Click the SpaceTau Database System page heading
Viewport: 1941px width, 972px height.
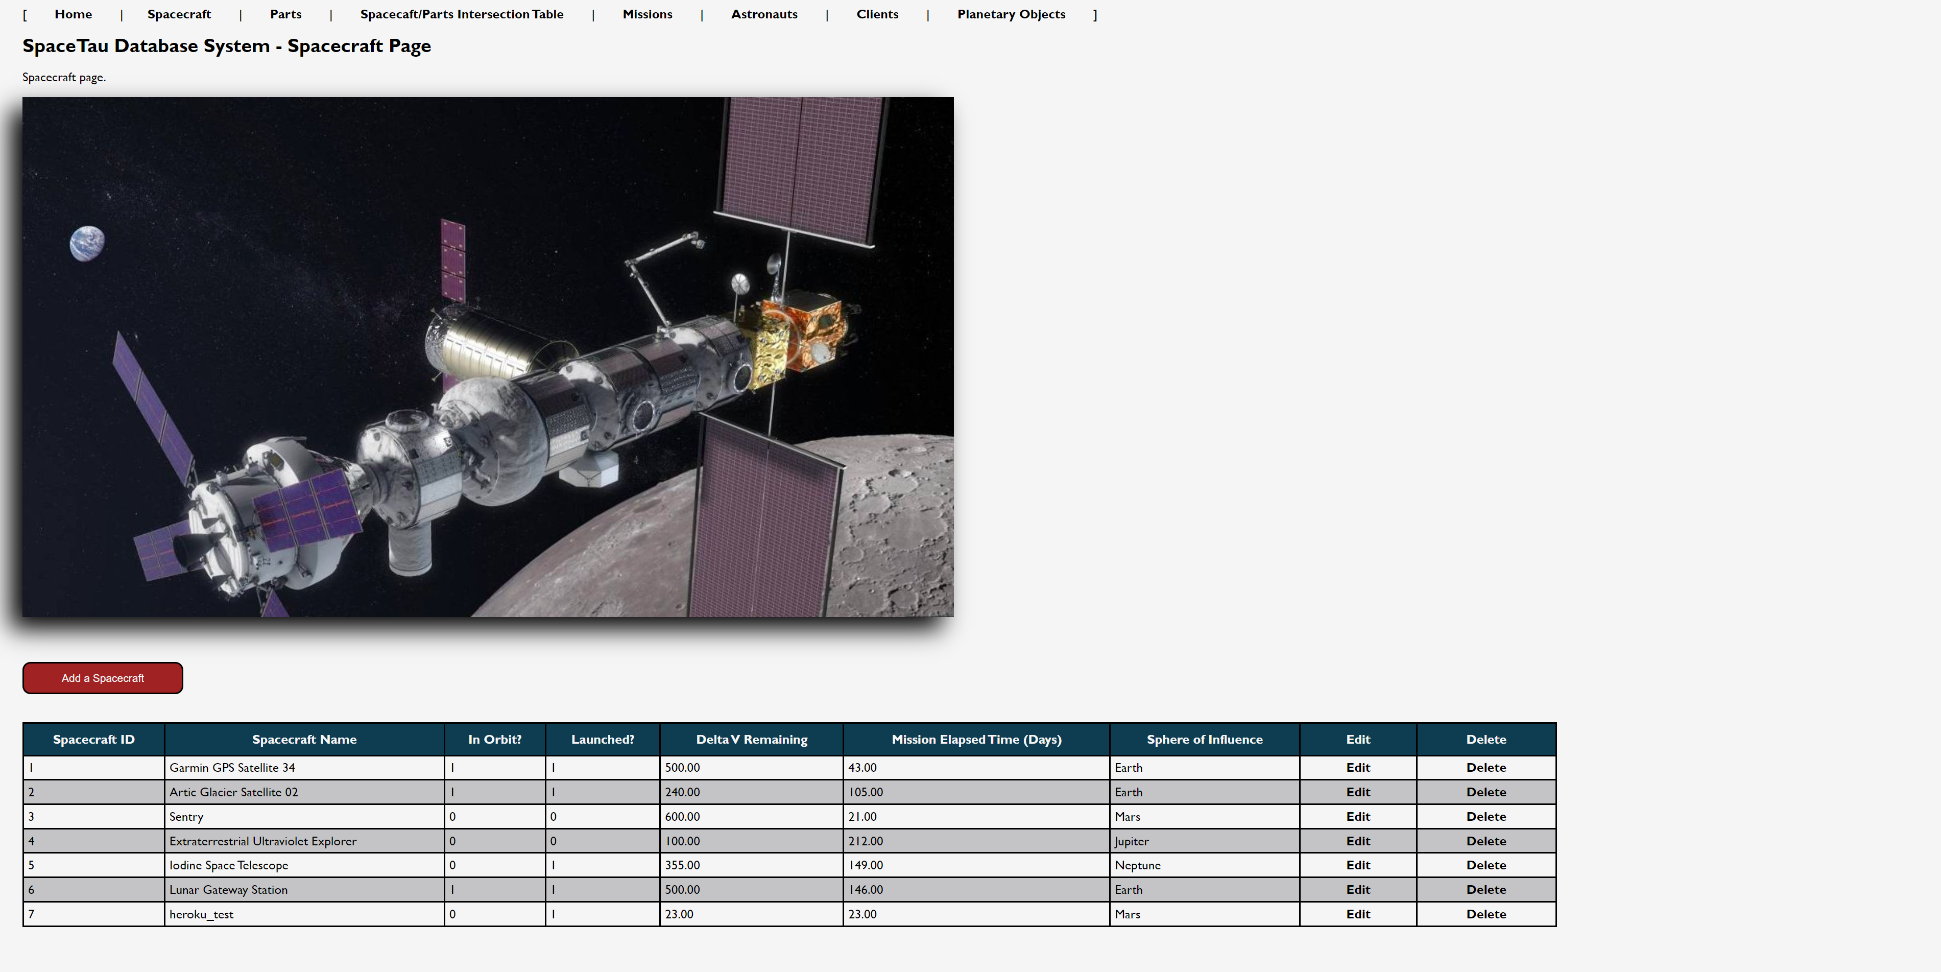(x=226, y=46)
